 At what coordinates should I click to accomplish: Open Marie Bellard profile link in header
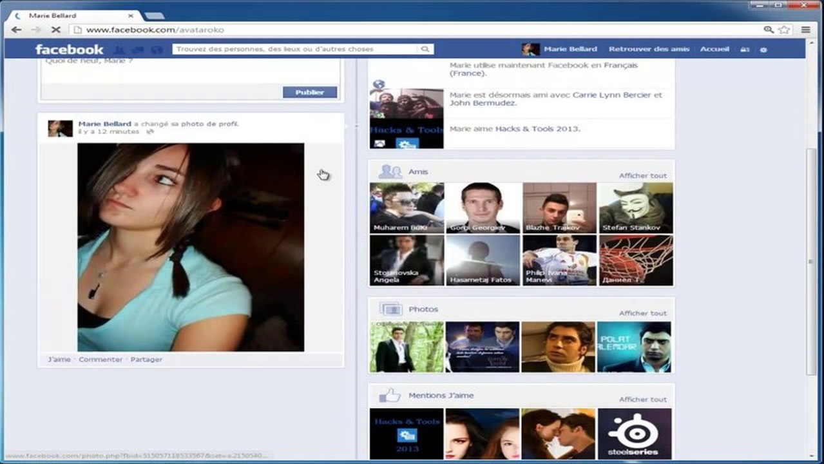click(570, 49)
